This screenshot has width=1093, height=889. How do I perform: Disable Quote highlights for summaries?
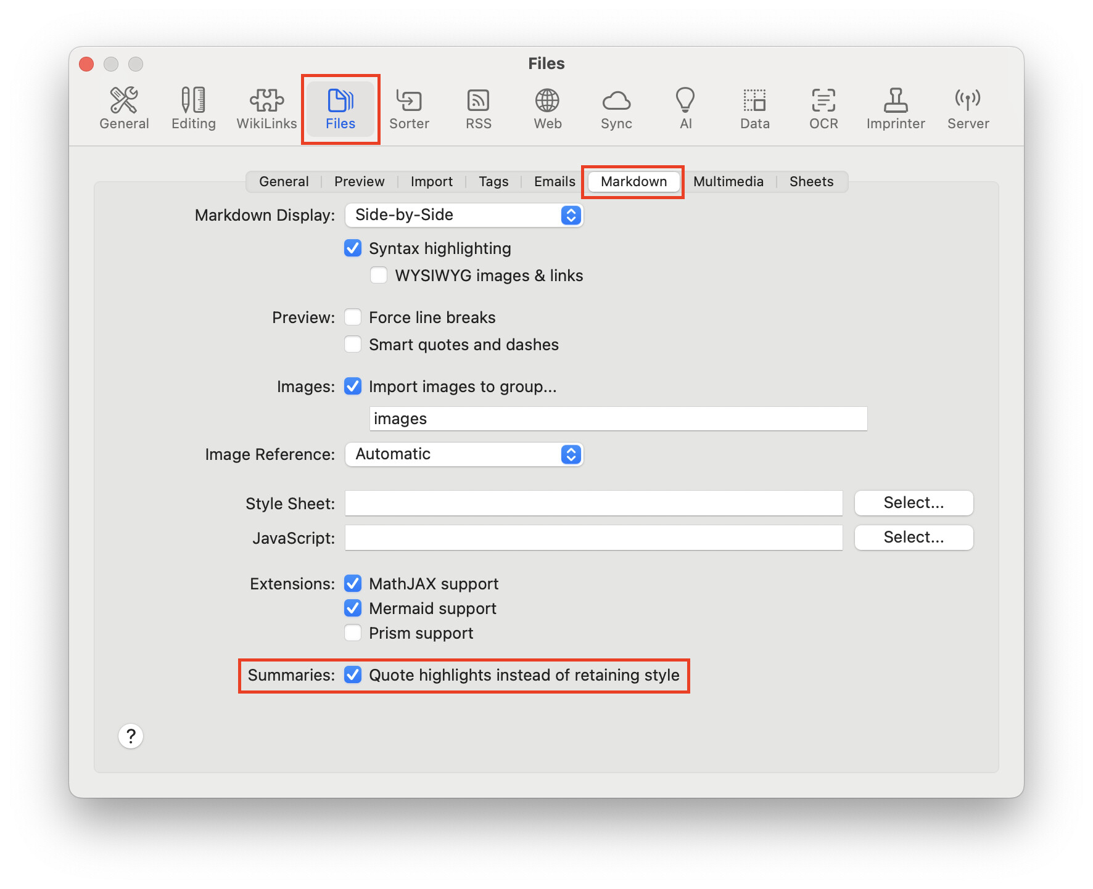click(352, 675)
